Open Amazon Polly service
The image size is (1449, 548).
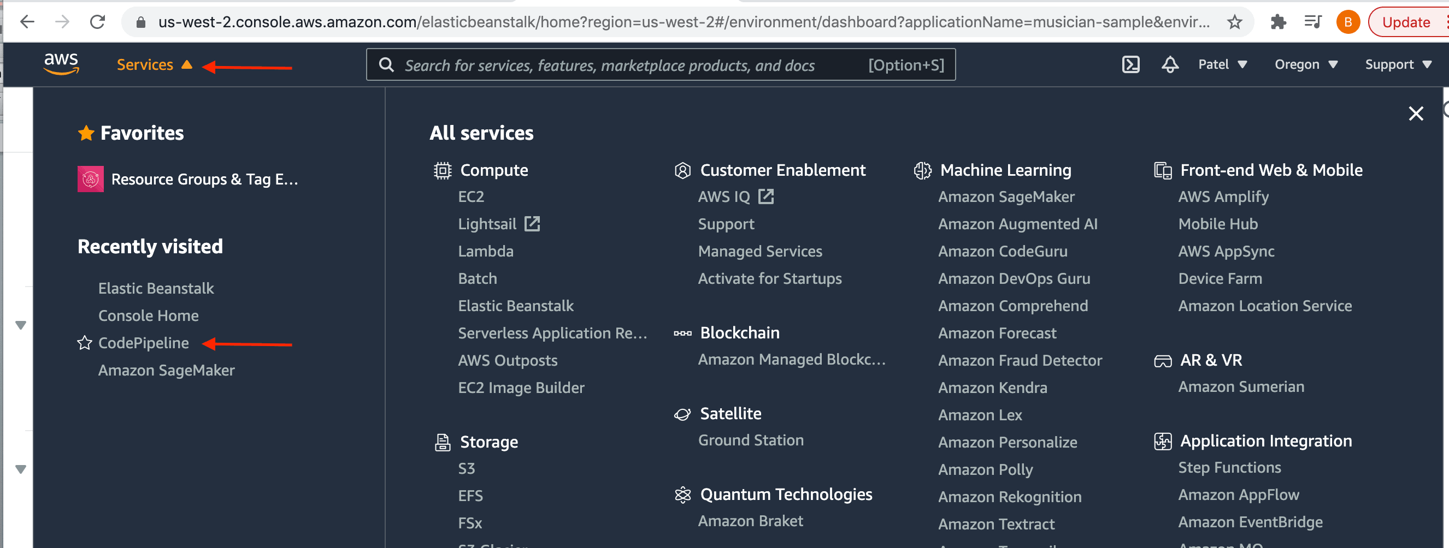(x=986, y=469)
